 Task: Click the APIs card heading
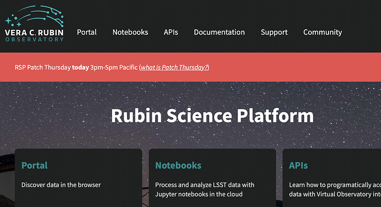(x=298, y=165)
